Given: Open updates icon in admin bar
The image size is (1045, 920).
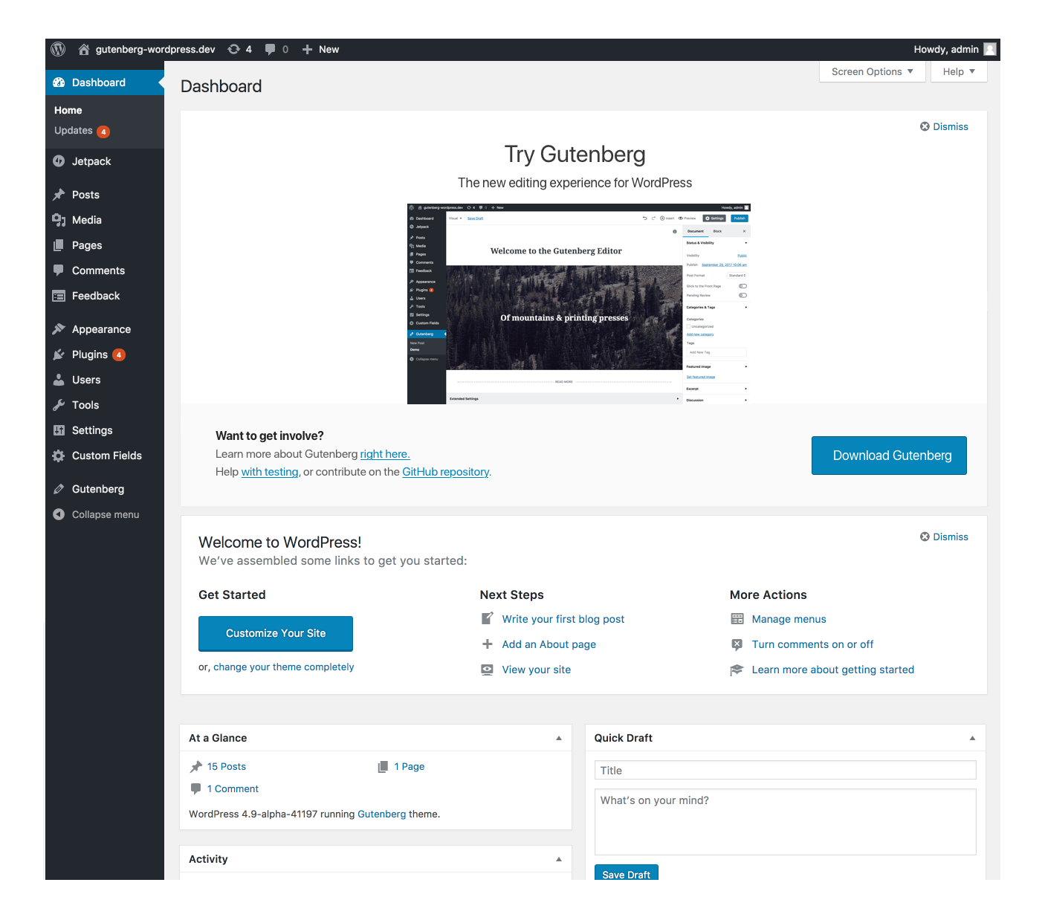Looking at the screenshot, I should [x=234, y=49].
